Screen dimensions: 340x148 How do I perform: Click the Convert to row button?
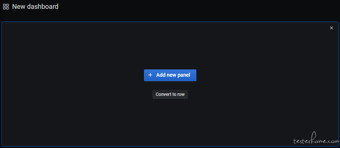tap(170, 94)
